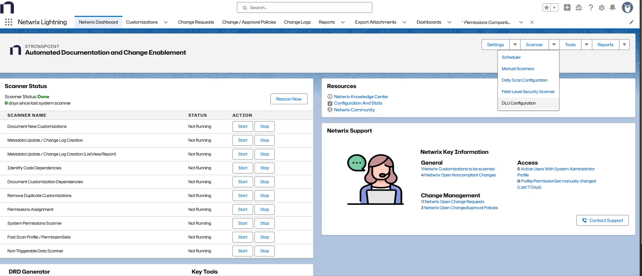Image resolution: width=642 pixels, height=276 pixels.
Task: Stop the Non-Triggerable Data Scanner
Action: tap(265, 251)
